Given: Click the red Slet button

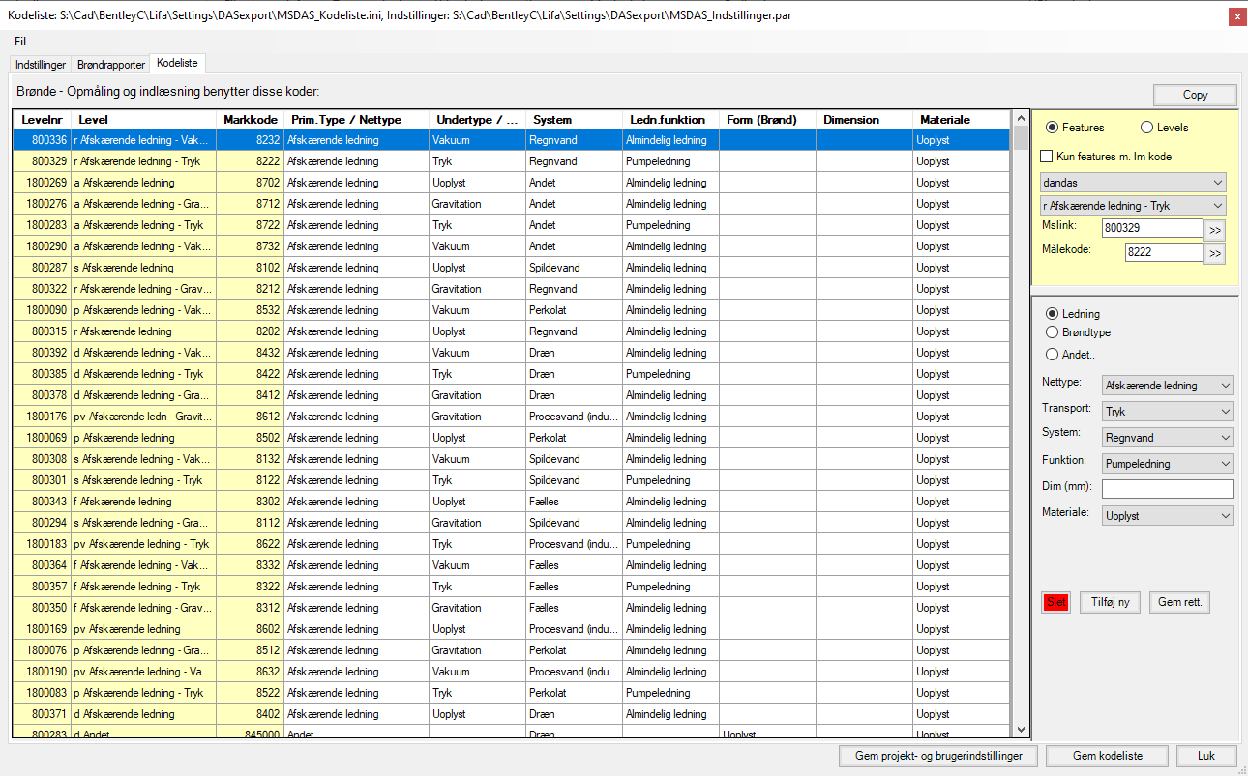Looking at the screenshot, I should click(1055, 602).
